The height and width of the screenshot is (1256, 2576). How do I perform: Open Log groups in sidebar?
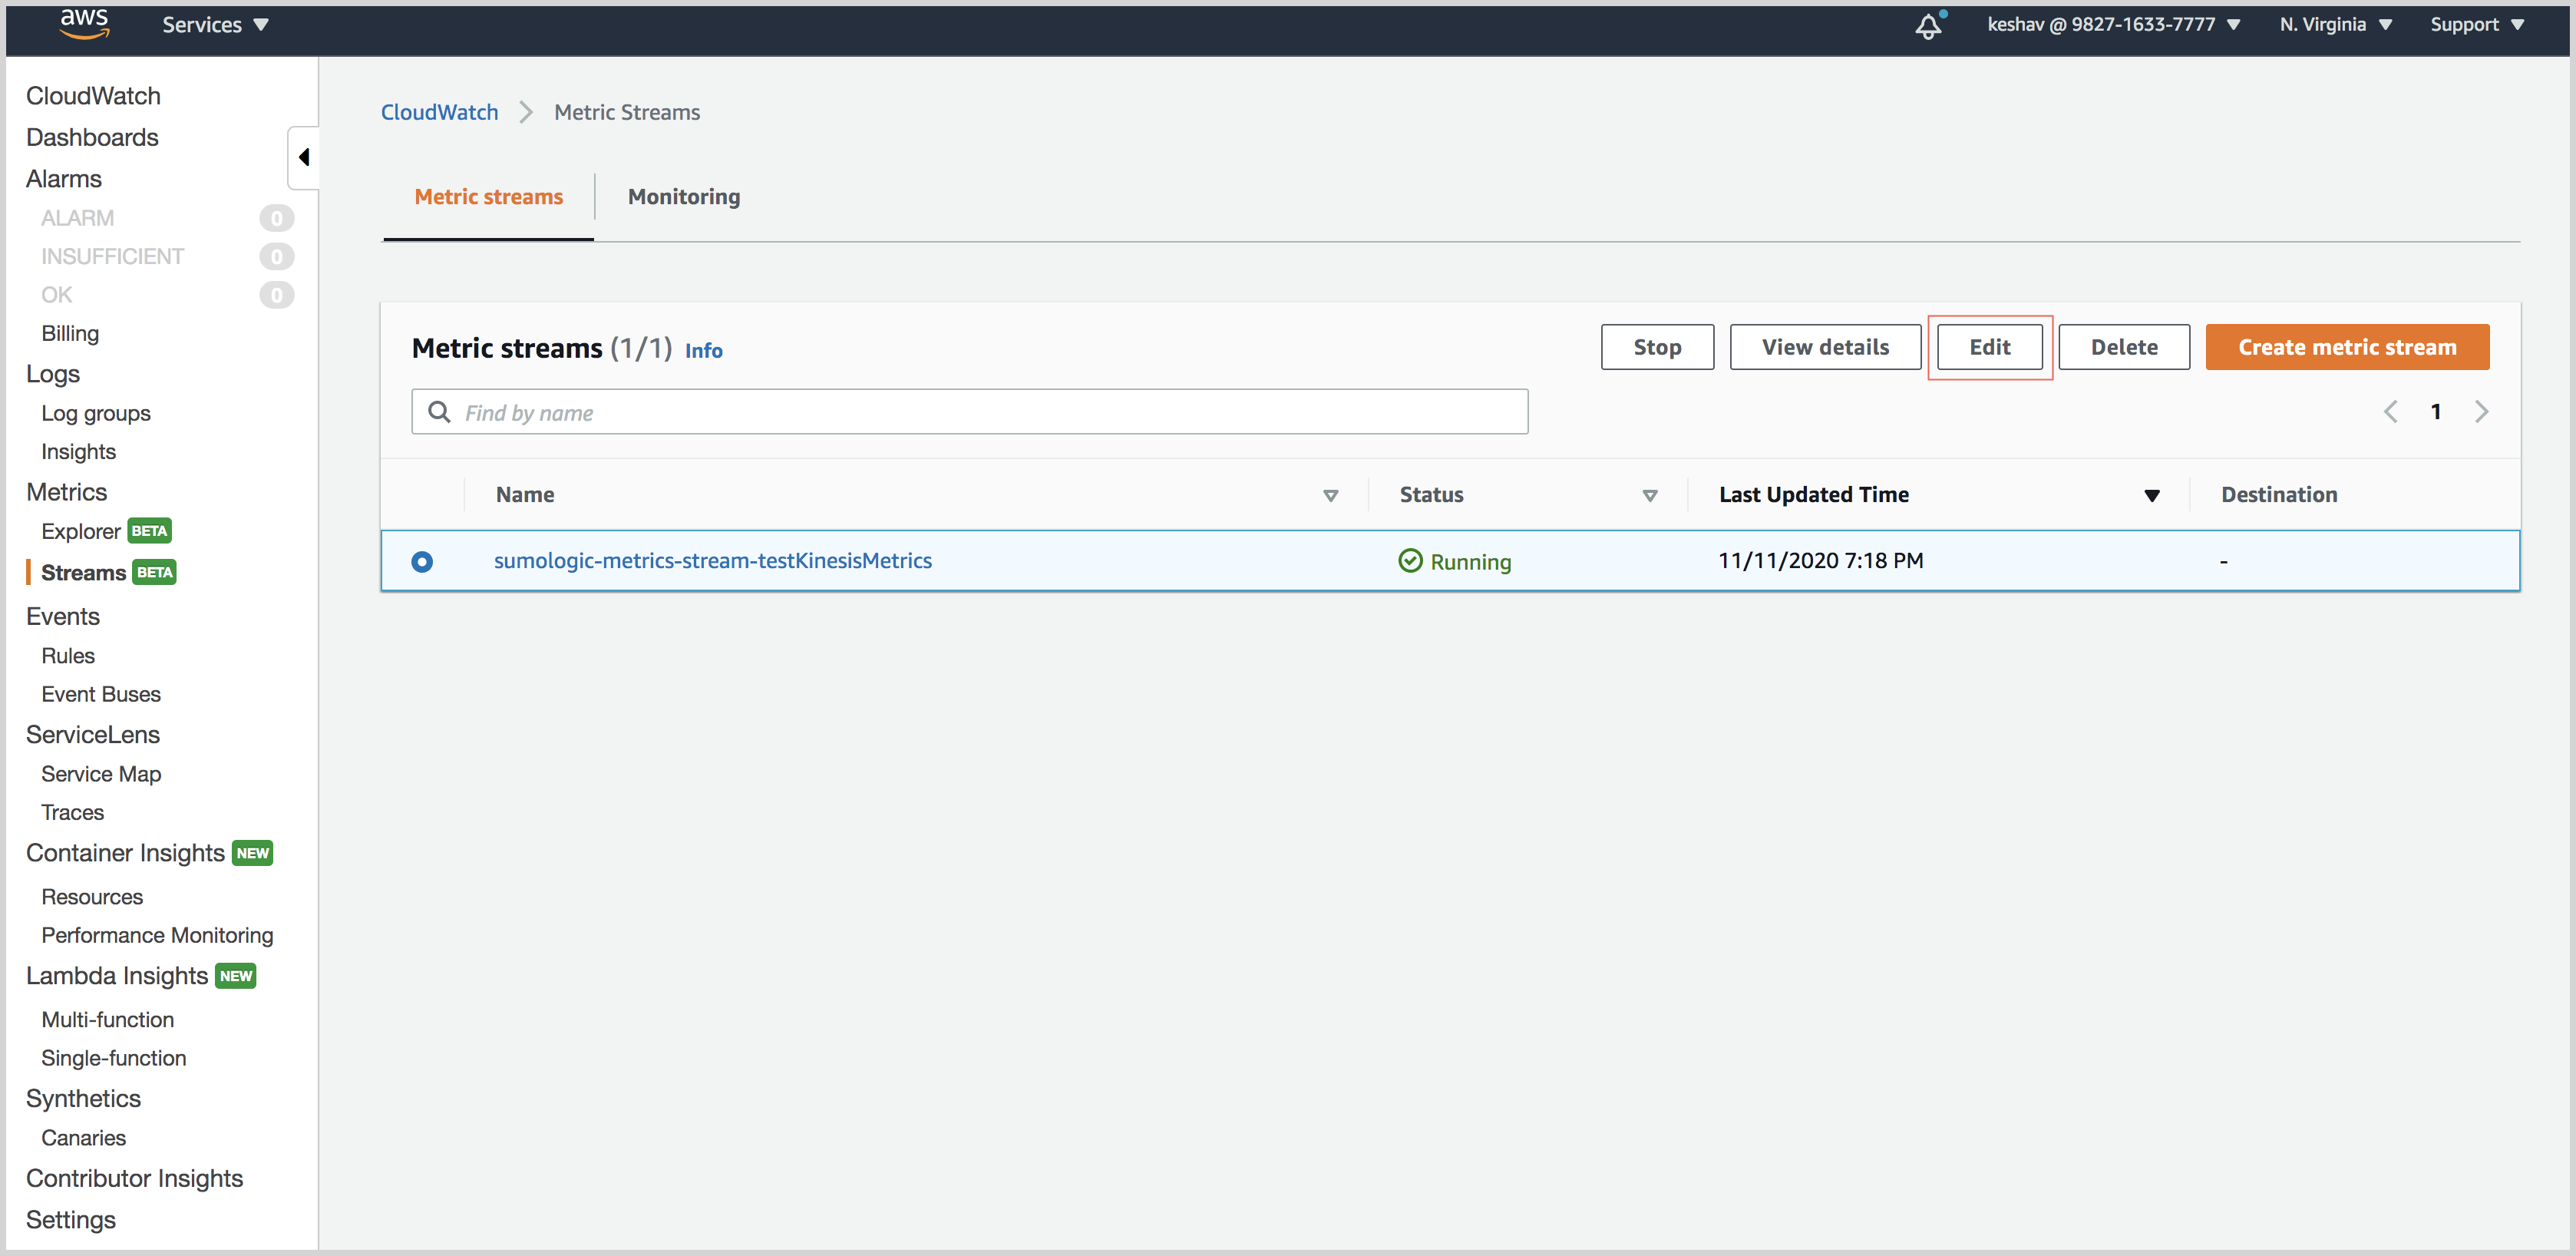(96, 413)
